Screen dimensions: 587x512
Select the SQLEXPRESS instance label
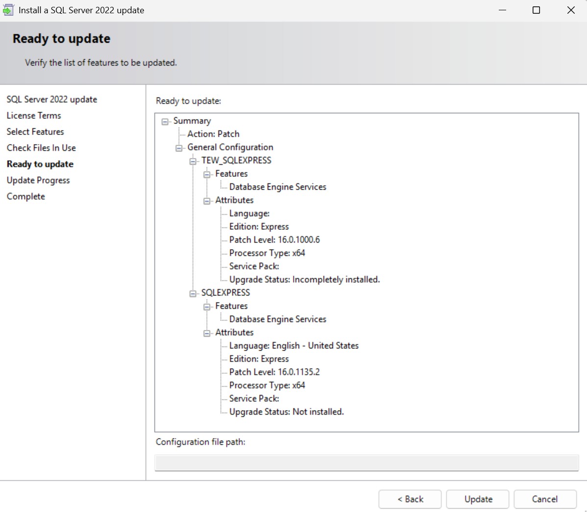click(225, 293)
